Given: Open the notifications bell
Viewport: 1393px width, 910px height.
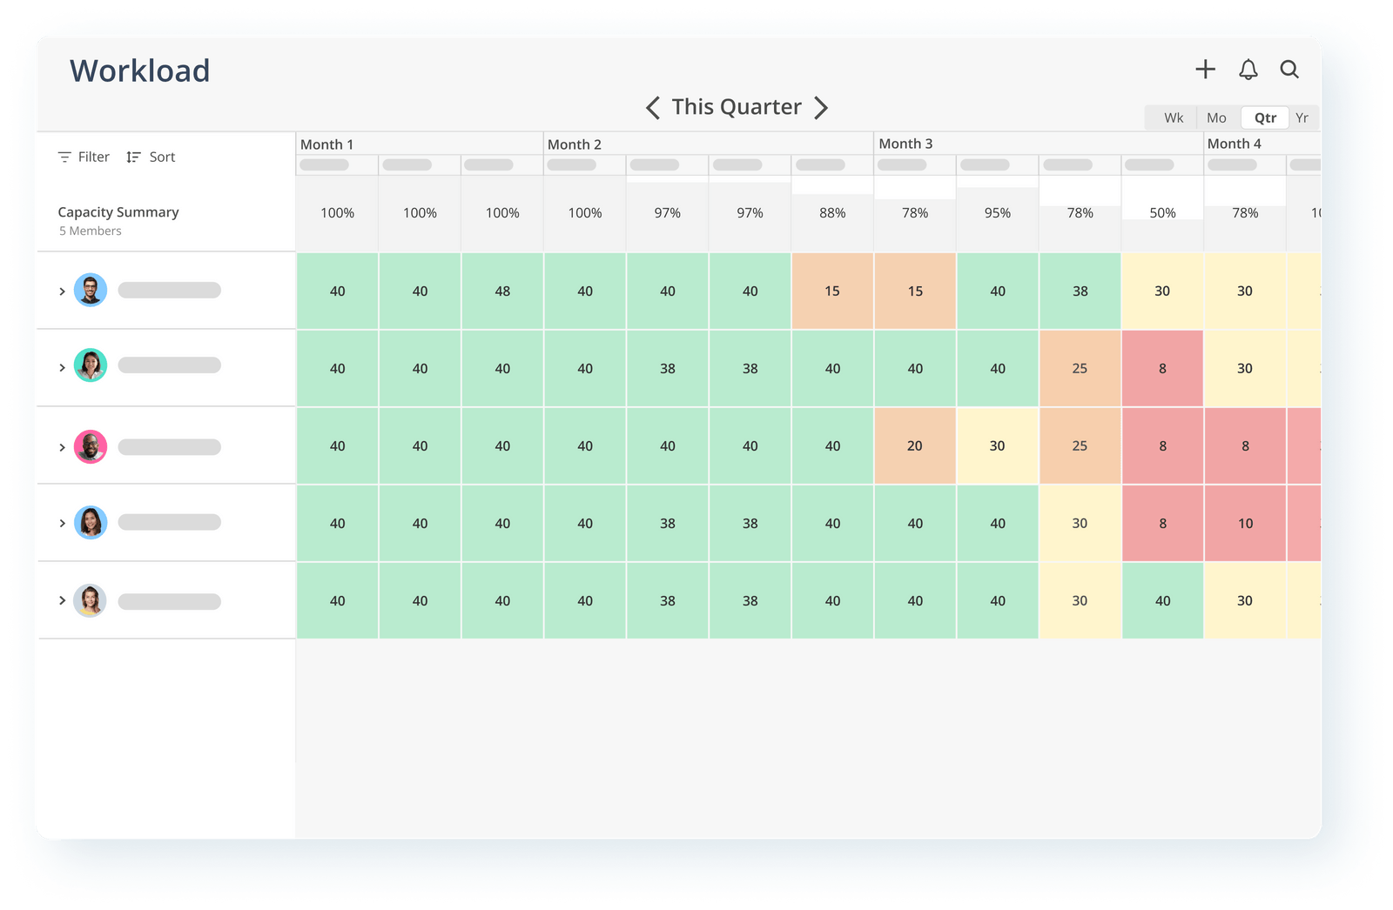Looking at the screenshot, I should click(1248, 70).
